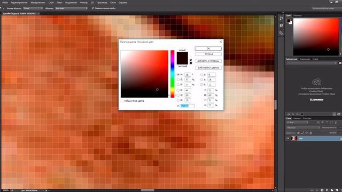342x192 pixels.
Task: Hide the Фон layer with eye icon
Action: [287, 139]
